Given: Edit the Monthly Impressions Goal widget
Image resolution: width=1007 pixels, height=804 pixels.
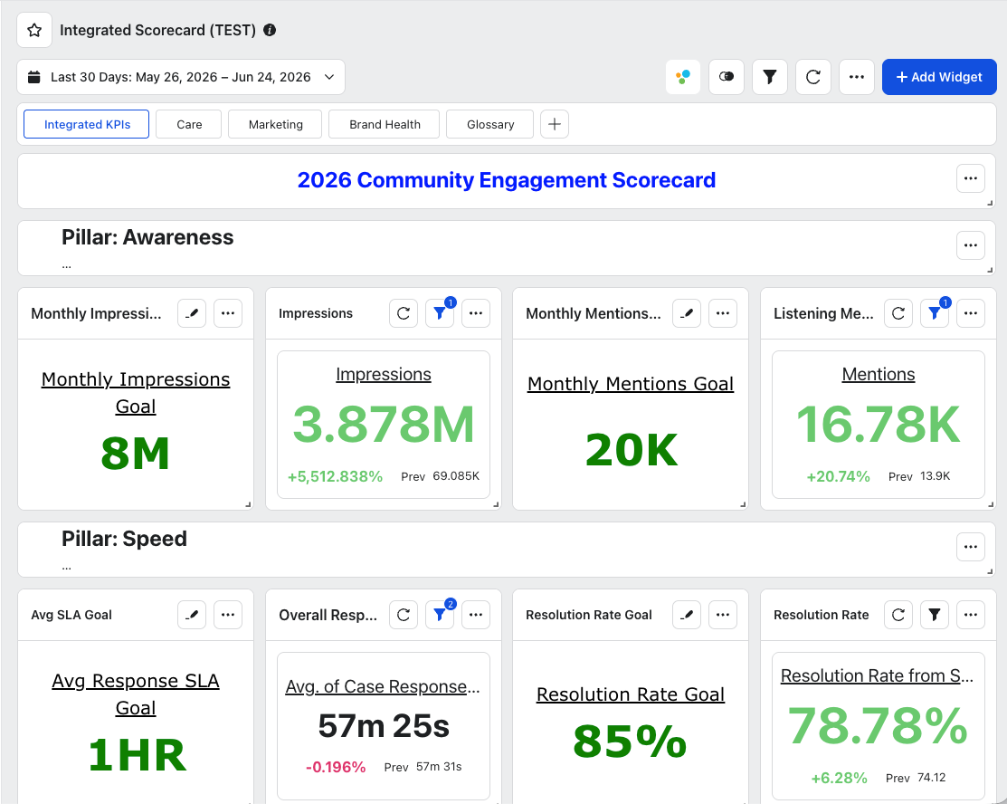Looking at the screenshot, I should pos(192,313).
